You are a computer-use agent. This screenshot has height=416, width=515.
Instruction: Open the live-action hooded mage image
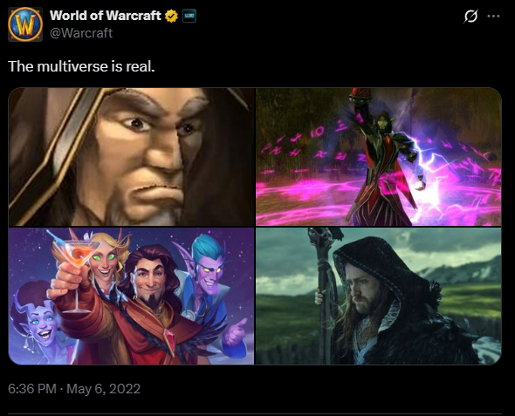[x=378, y=296]
